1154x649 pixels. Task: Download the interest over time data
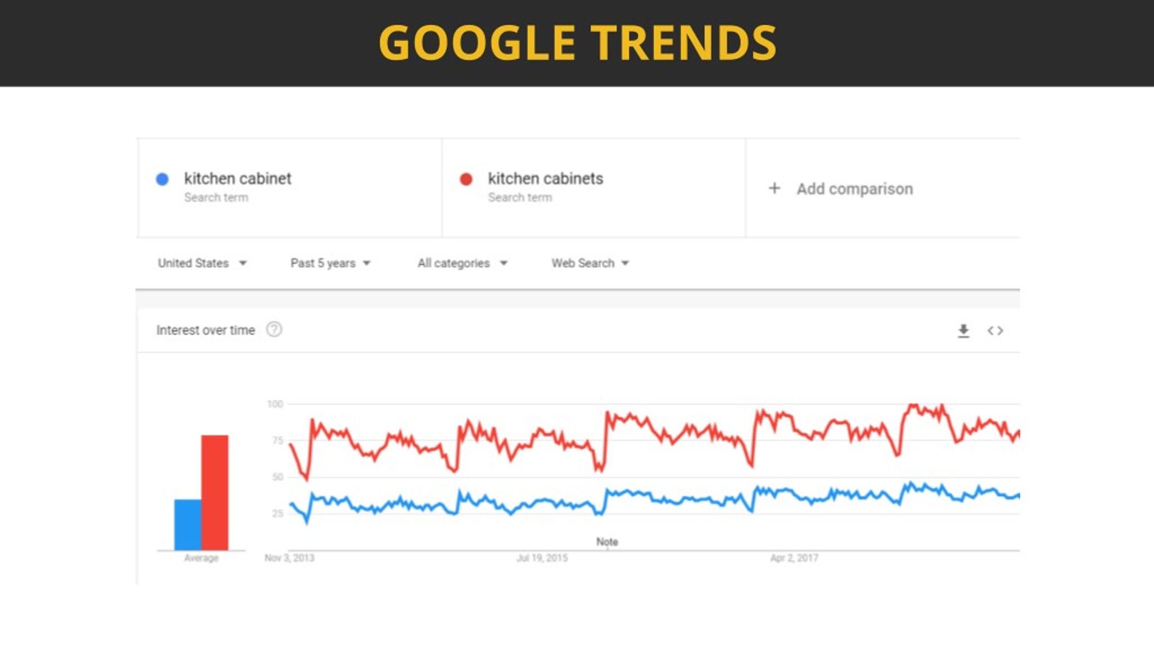point(963,331)
